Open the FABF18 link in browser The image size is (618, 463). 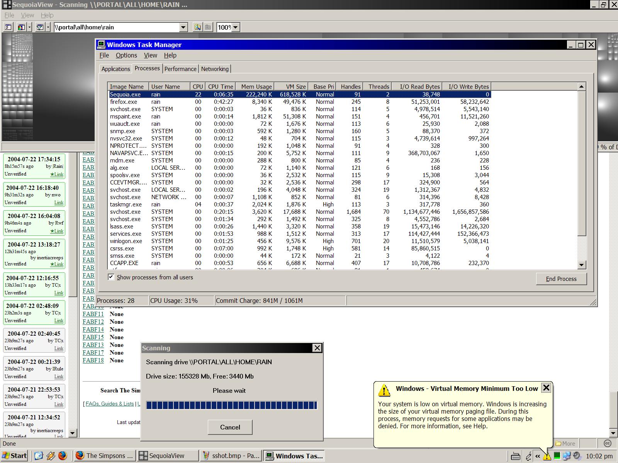coord(93,360)
